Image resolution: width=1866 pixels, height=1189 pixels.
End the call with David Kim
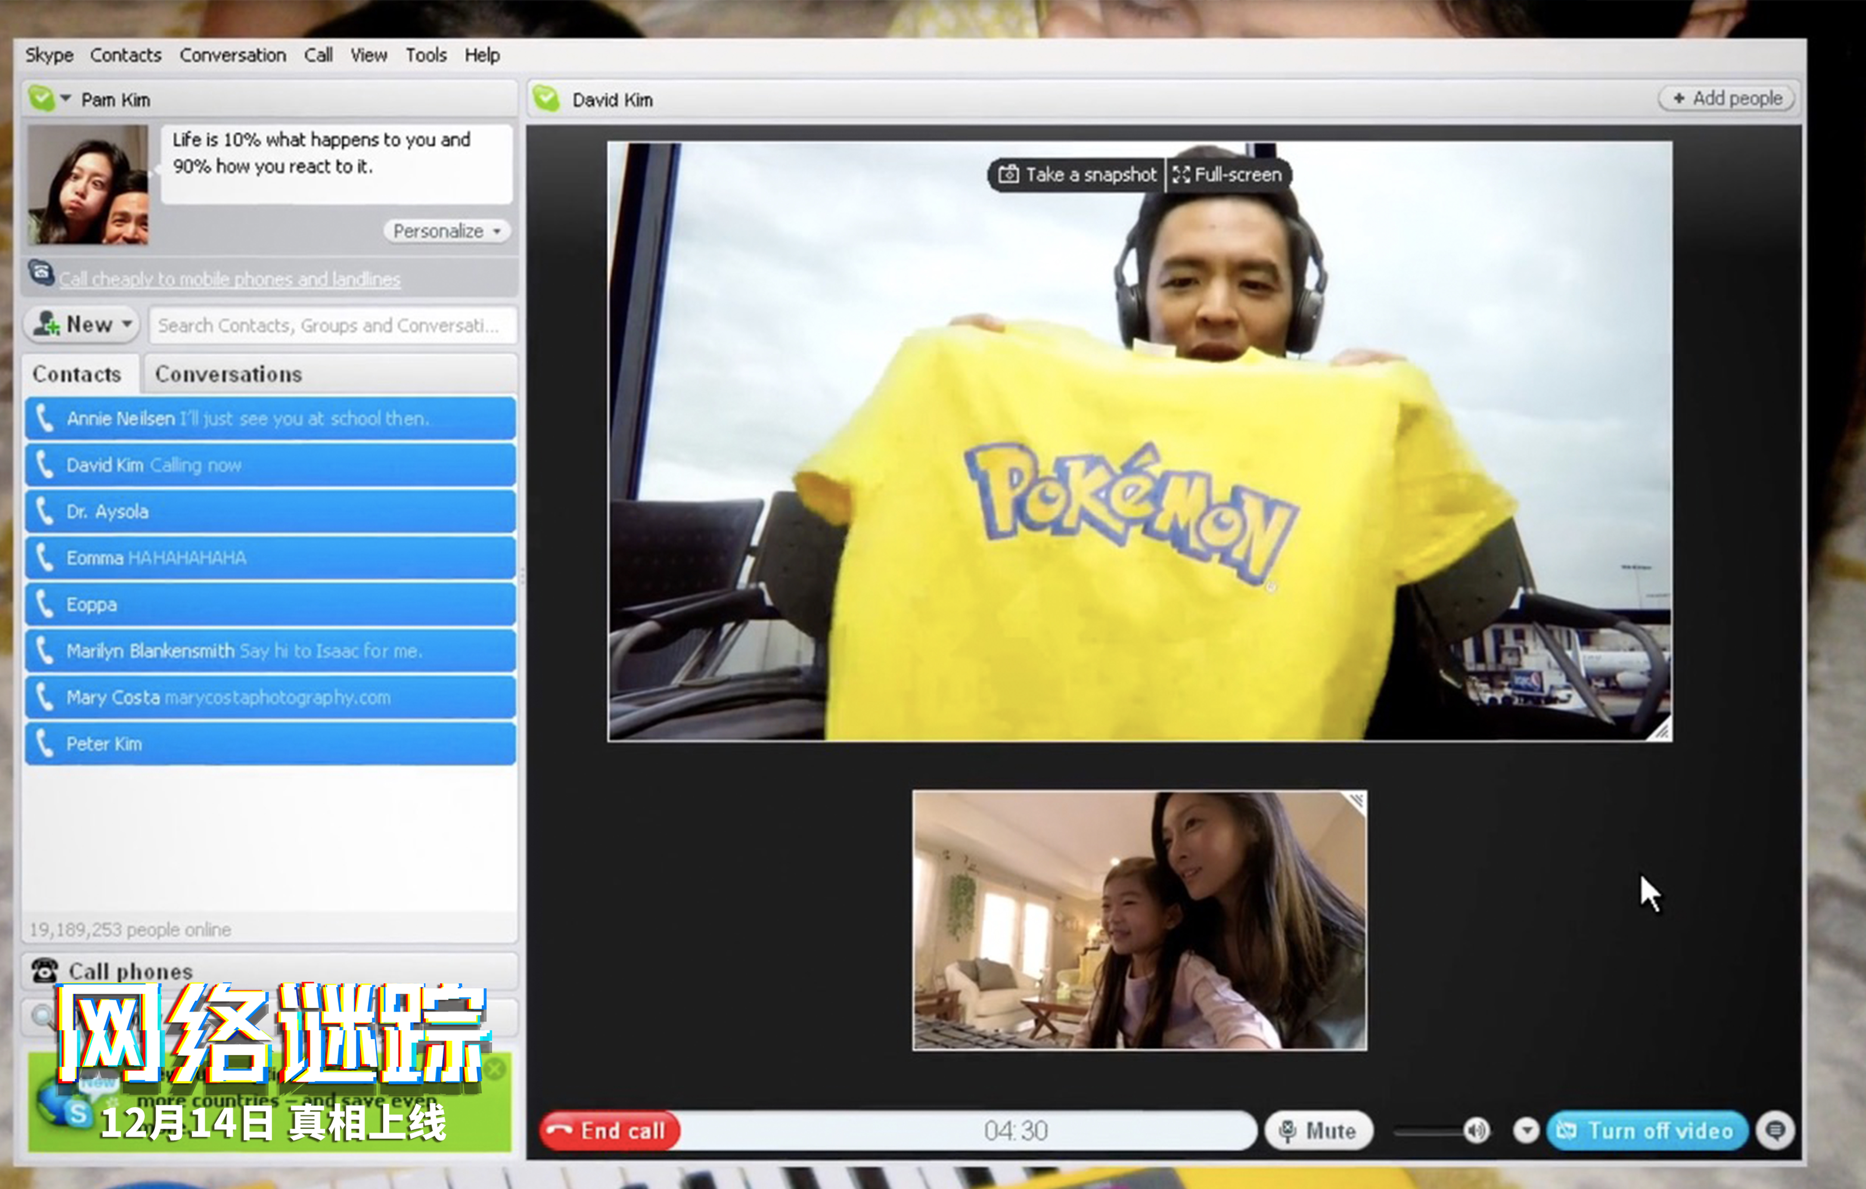[x=610, y=1131]
